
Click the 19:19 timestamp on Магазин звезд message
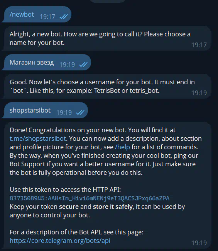[x=67, y=65]
